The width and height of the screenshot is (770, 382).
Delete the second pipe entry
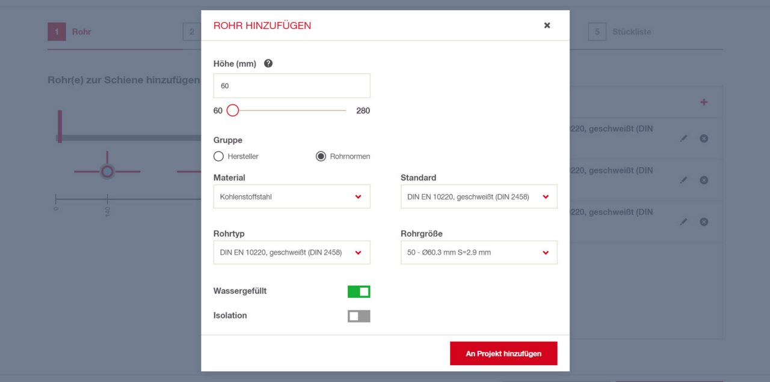click(703, 180)
